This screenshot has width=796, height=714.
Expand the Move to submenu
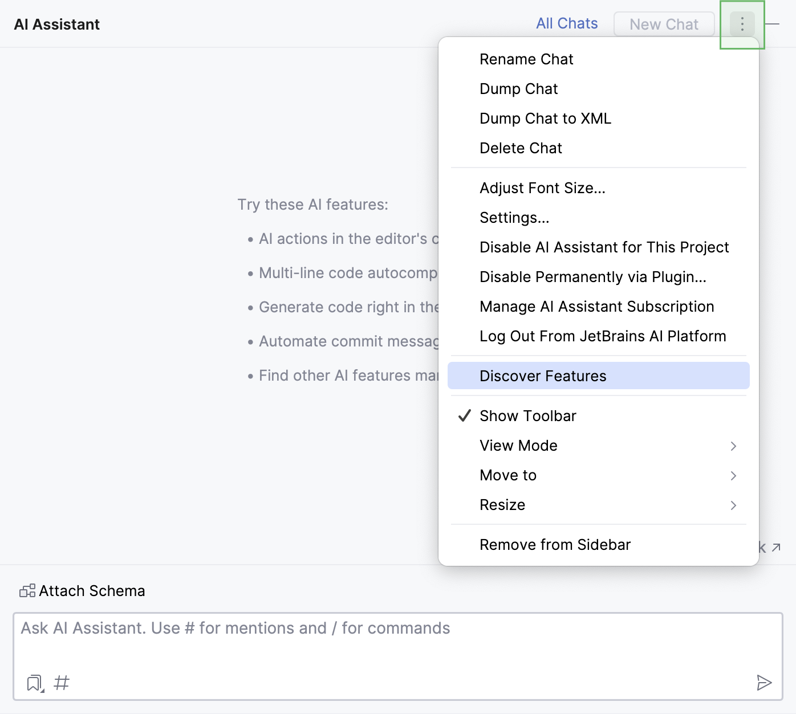pyautogui.click(x=599, y=475)
